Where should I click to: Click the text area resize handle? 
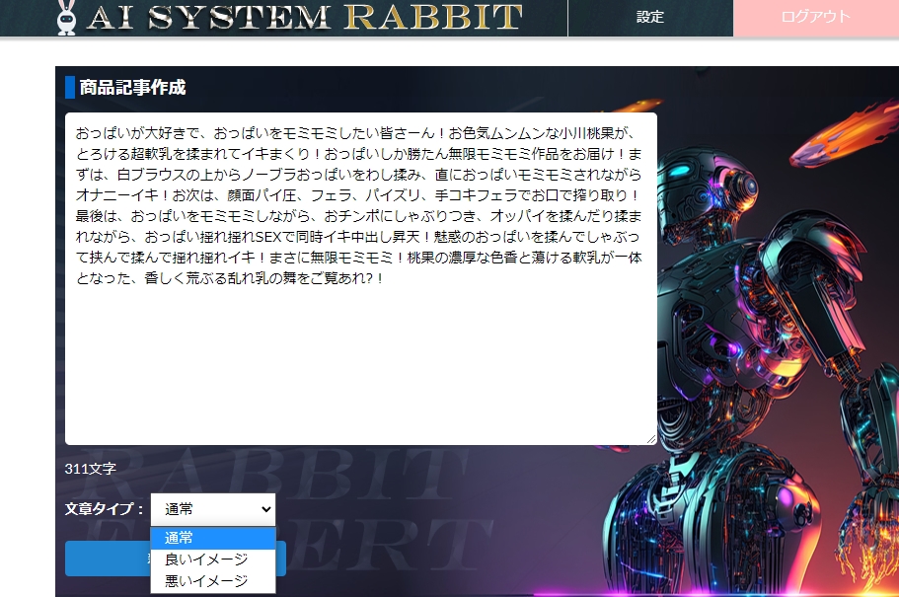pos(651,439)
